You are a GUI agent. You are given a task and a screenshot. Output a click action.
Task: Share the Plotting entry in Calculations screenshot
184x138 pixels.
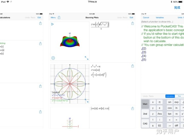pyautogui.click(x=40, y=43)
